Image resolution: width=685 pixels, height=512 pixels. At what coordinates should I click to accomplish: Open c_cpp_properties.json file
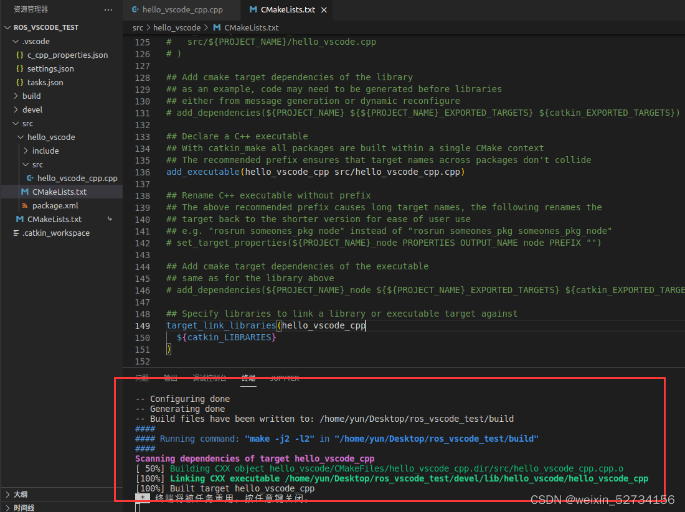pyautogui.click(x=67, y=55)
